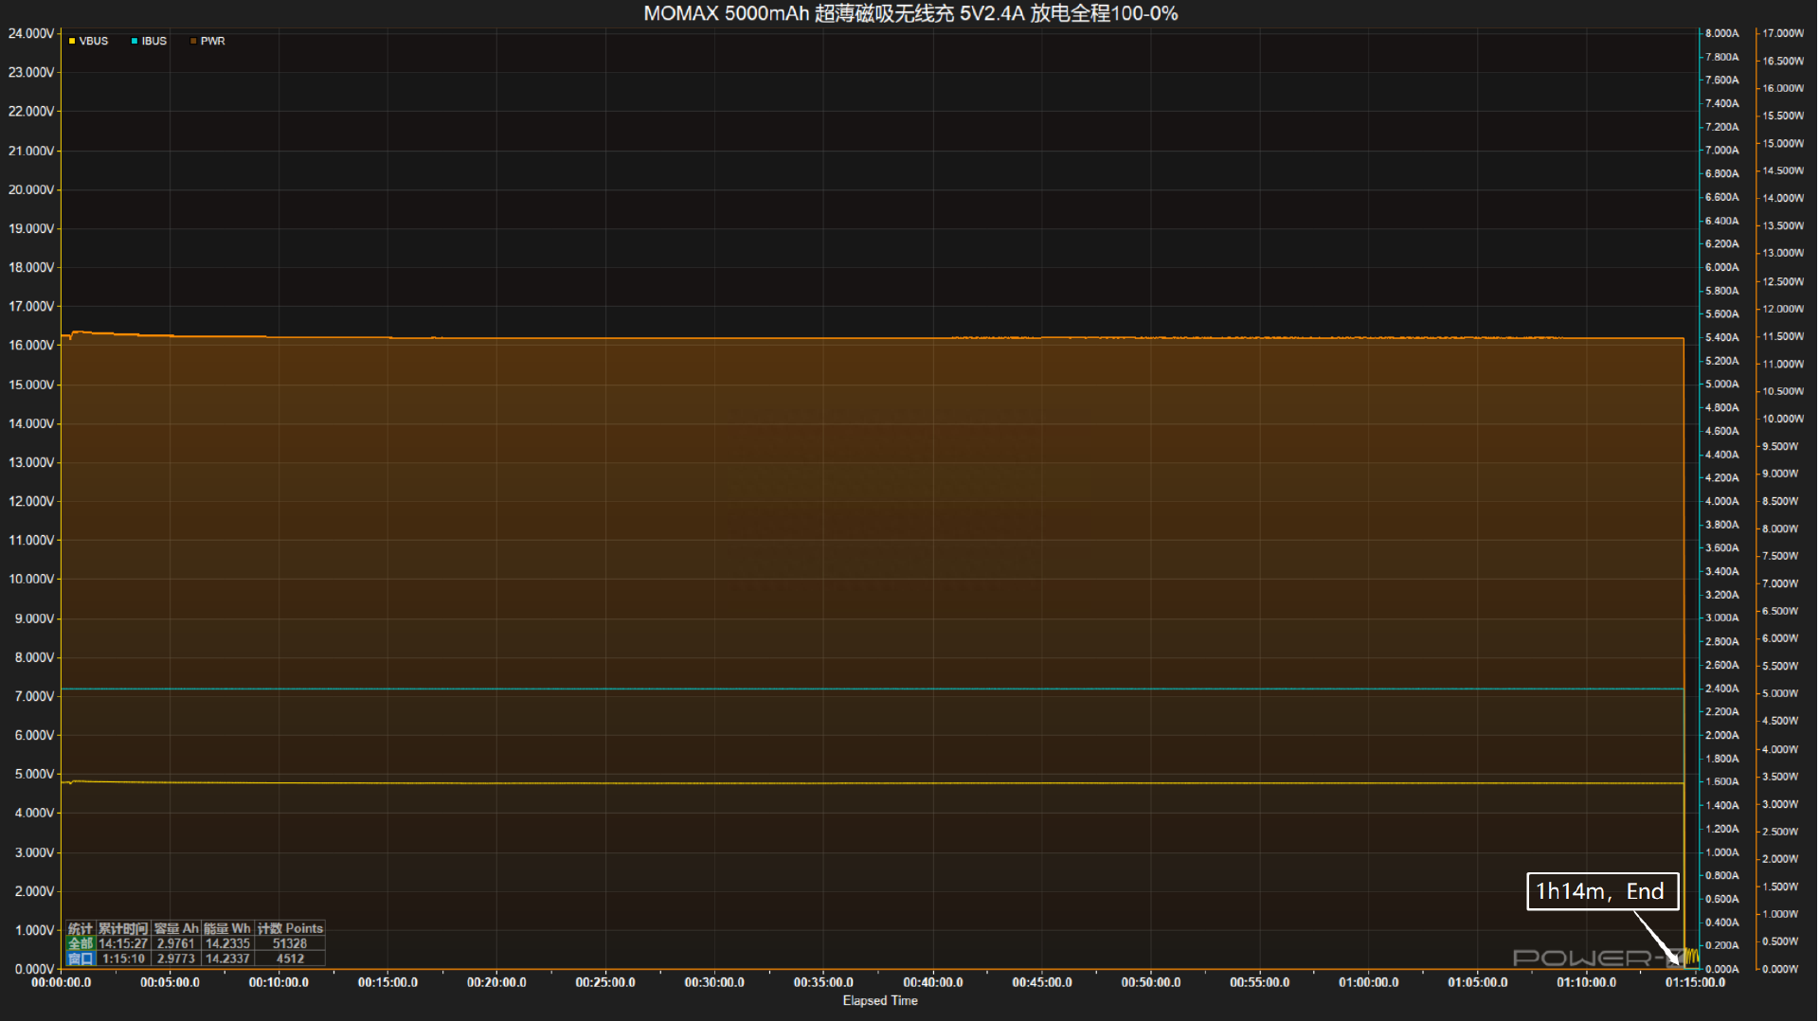Select the 2.9773 capacity value
The height and width of the screenshot is (1021, 1819).
[176, 958]
